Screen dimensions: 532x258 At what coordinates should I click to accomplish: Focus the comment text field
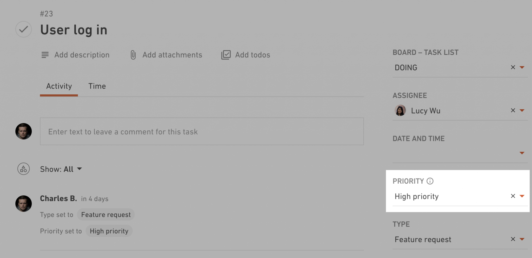coord(202,131)
